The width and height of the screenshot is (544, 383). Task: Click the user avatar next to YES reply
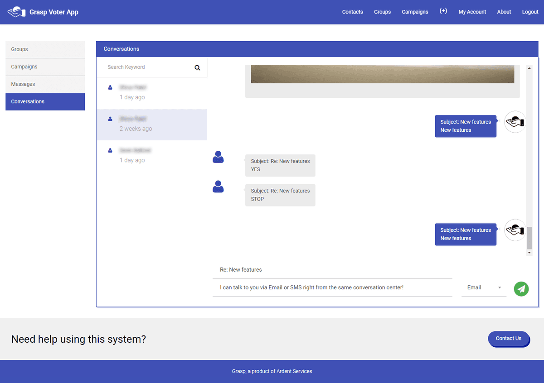pyautogui.click(x=218, y=157)
